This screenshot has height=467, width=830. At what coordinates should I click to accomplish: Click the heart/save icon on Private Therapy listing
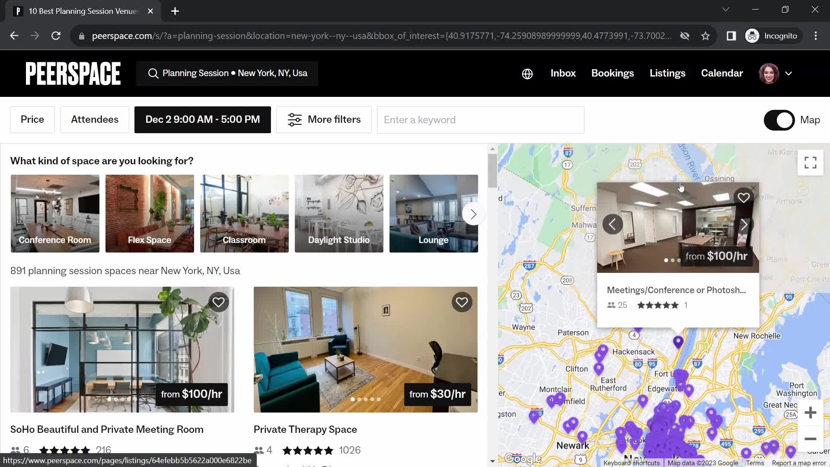462,302
